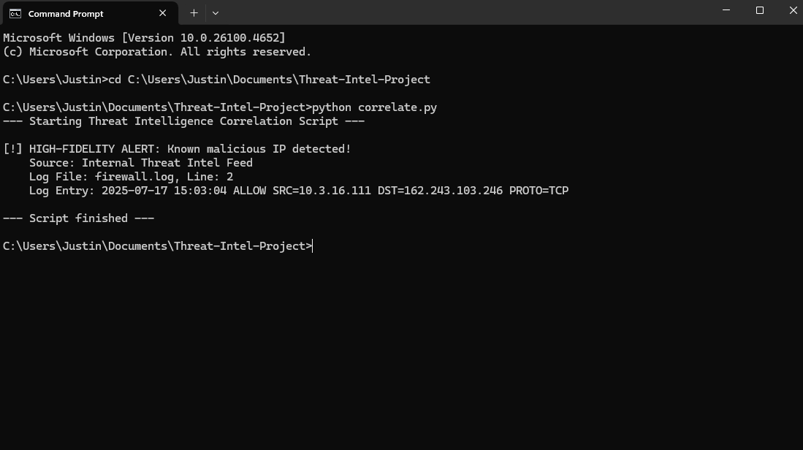
Task: Open the tab list dropdown next to plus
Action: click(215, 12)
